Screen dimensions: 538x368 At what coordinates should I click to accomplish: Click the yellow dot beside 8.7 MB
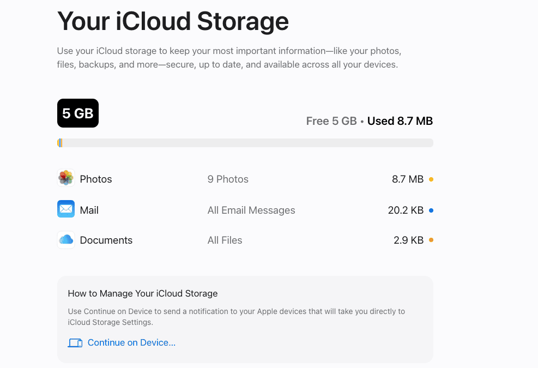[x=431, y=179]
